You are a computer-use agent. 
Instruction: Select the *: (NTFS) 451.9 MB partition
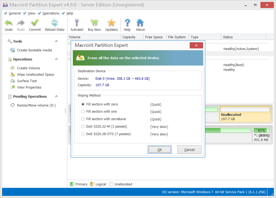pos(261,135)
